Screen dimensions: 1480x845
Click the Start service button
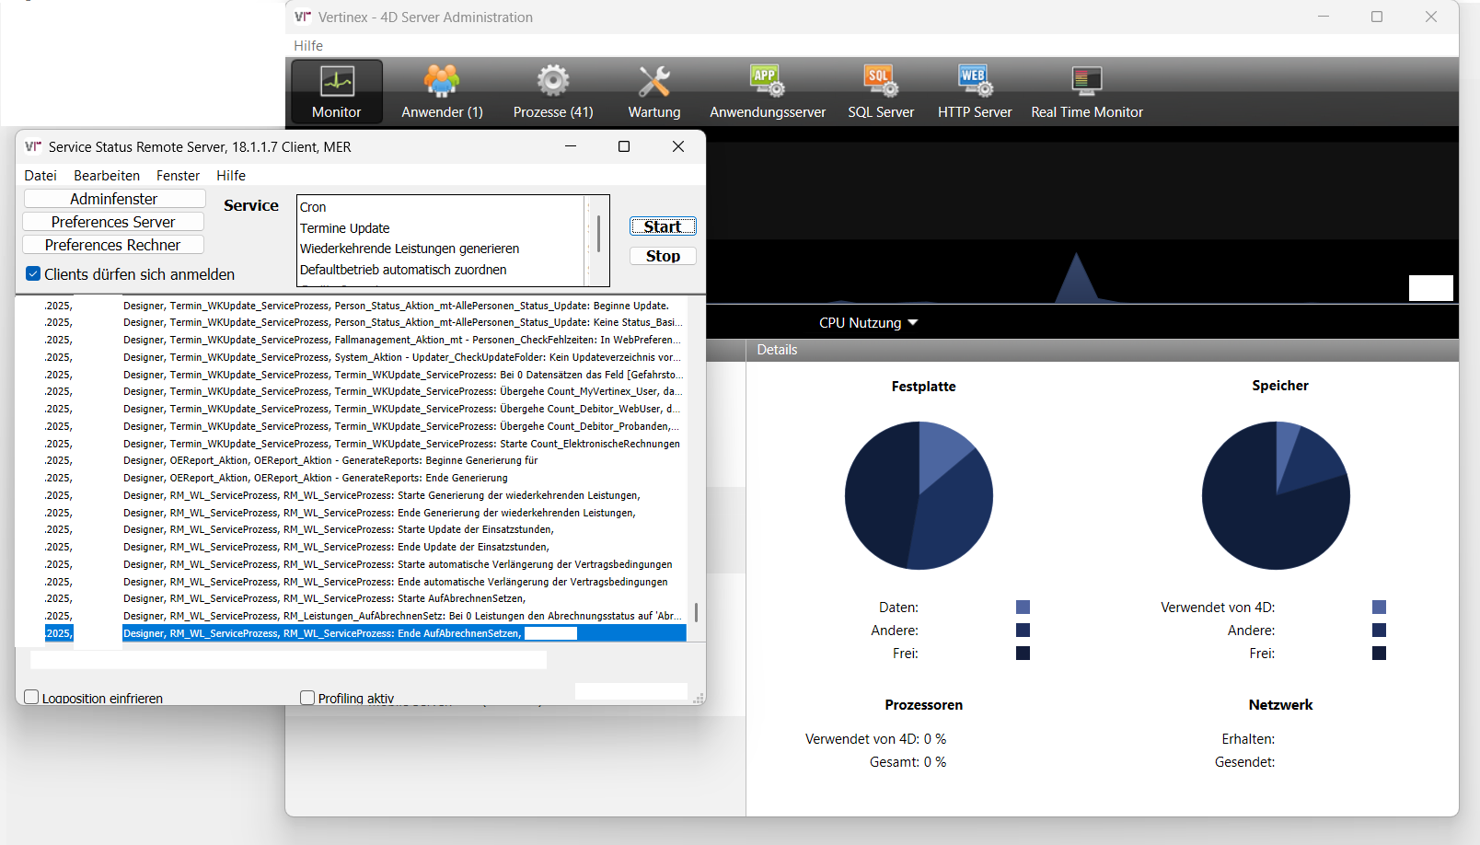(x=663, y=226)
